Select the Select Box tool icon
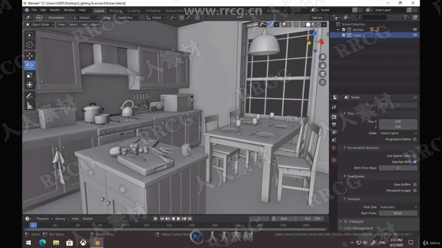Image resolution: width=442 pixels, height=248 pixels. pyautogui.click(x=30, y=35)
